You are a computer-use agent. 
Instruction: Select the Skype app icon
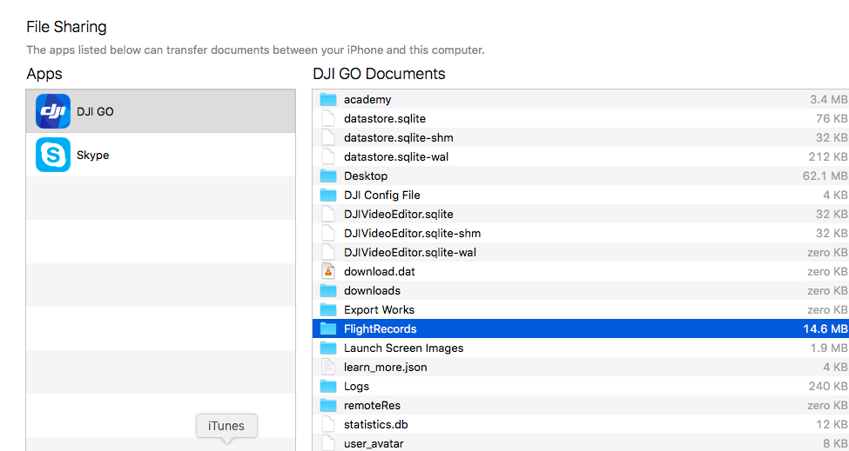[x=53, y=155]
